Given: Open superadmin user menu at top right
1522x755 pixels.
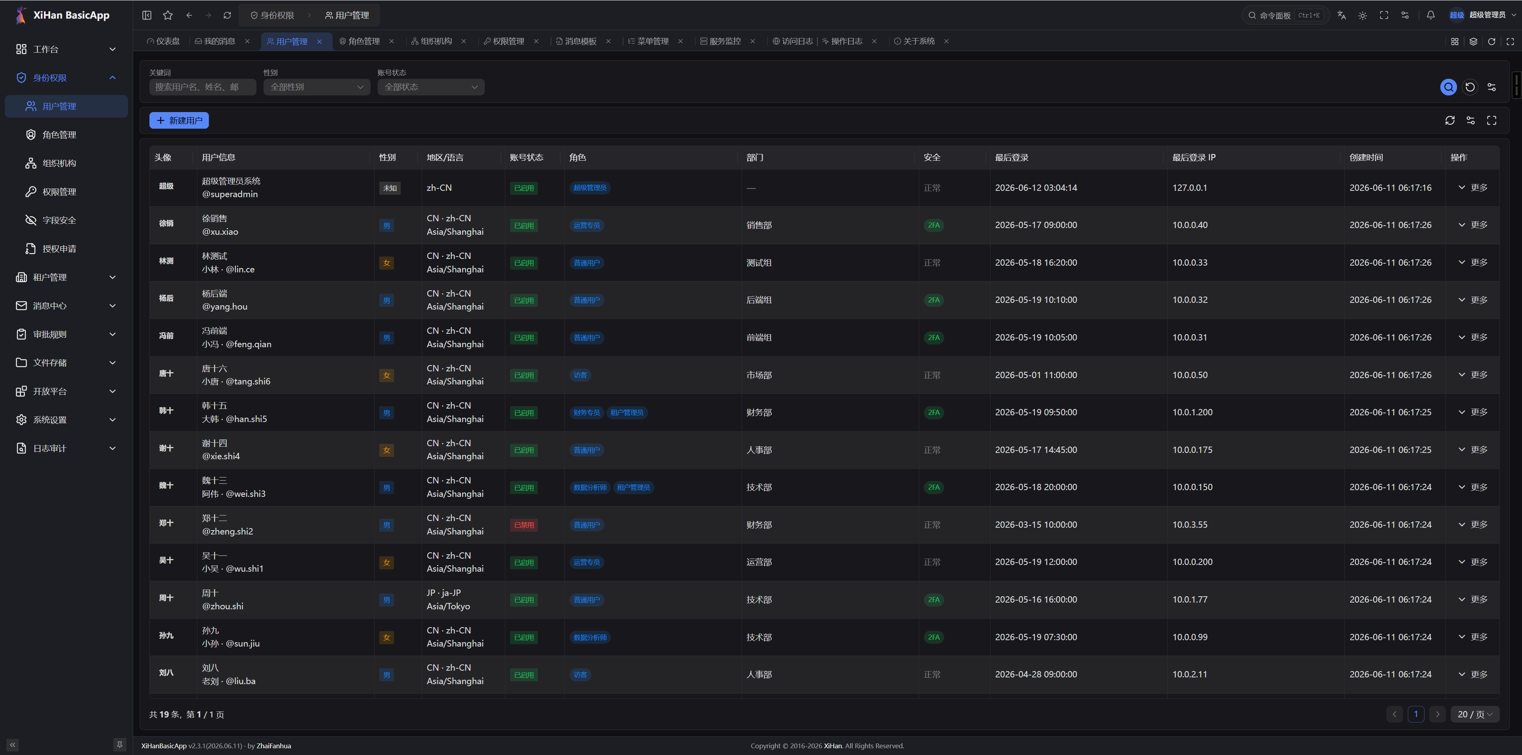Looking at the screenshot, I should [x=1482, y=15].
